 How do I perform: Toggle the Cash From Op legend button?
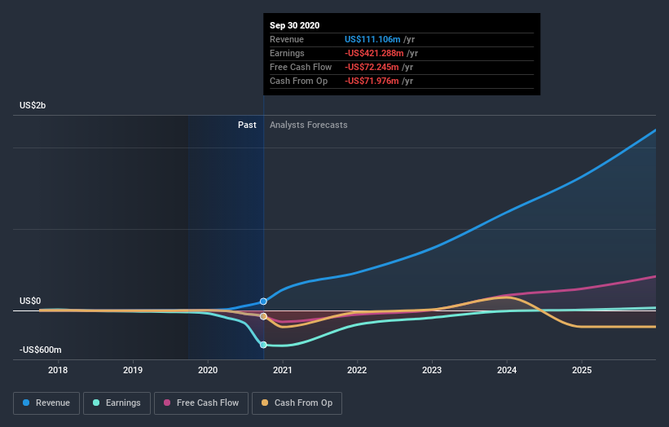click(297, 403)
